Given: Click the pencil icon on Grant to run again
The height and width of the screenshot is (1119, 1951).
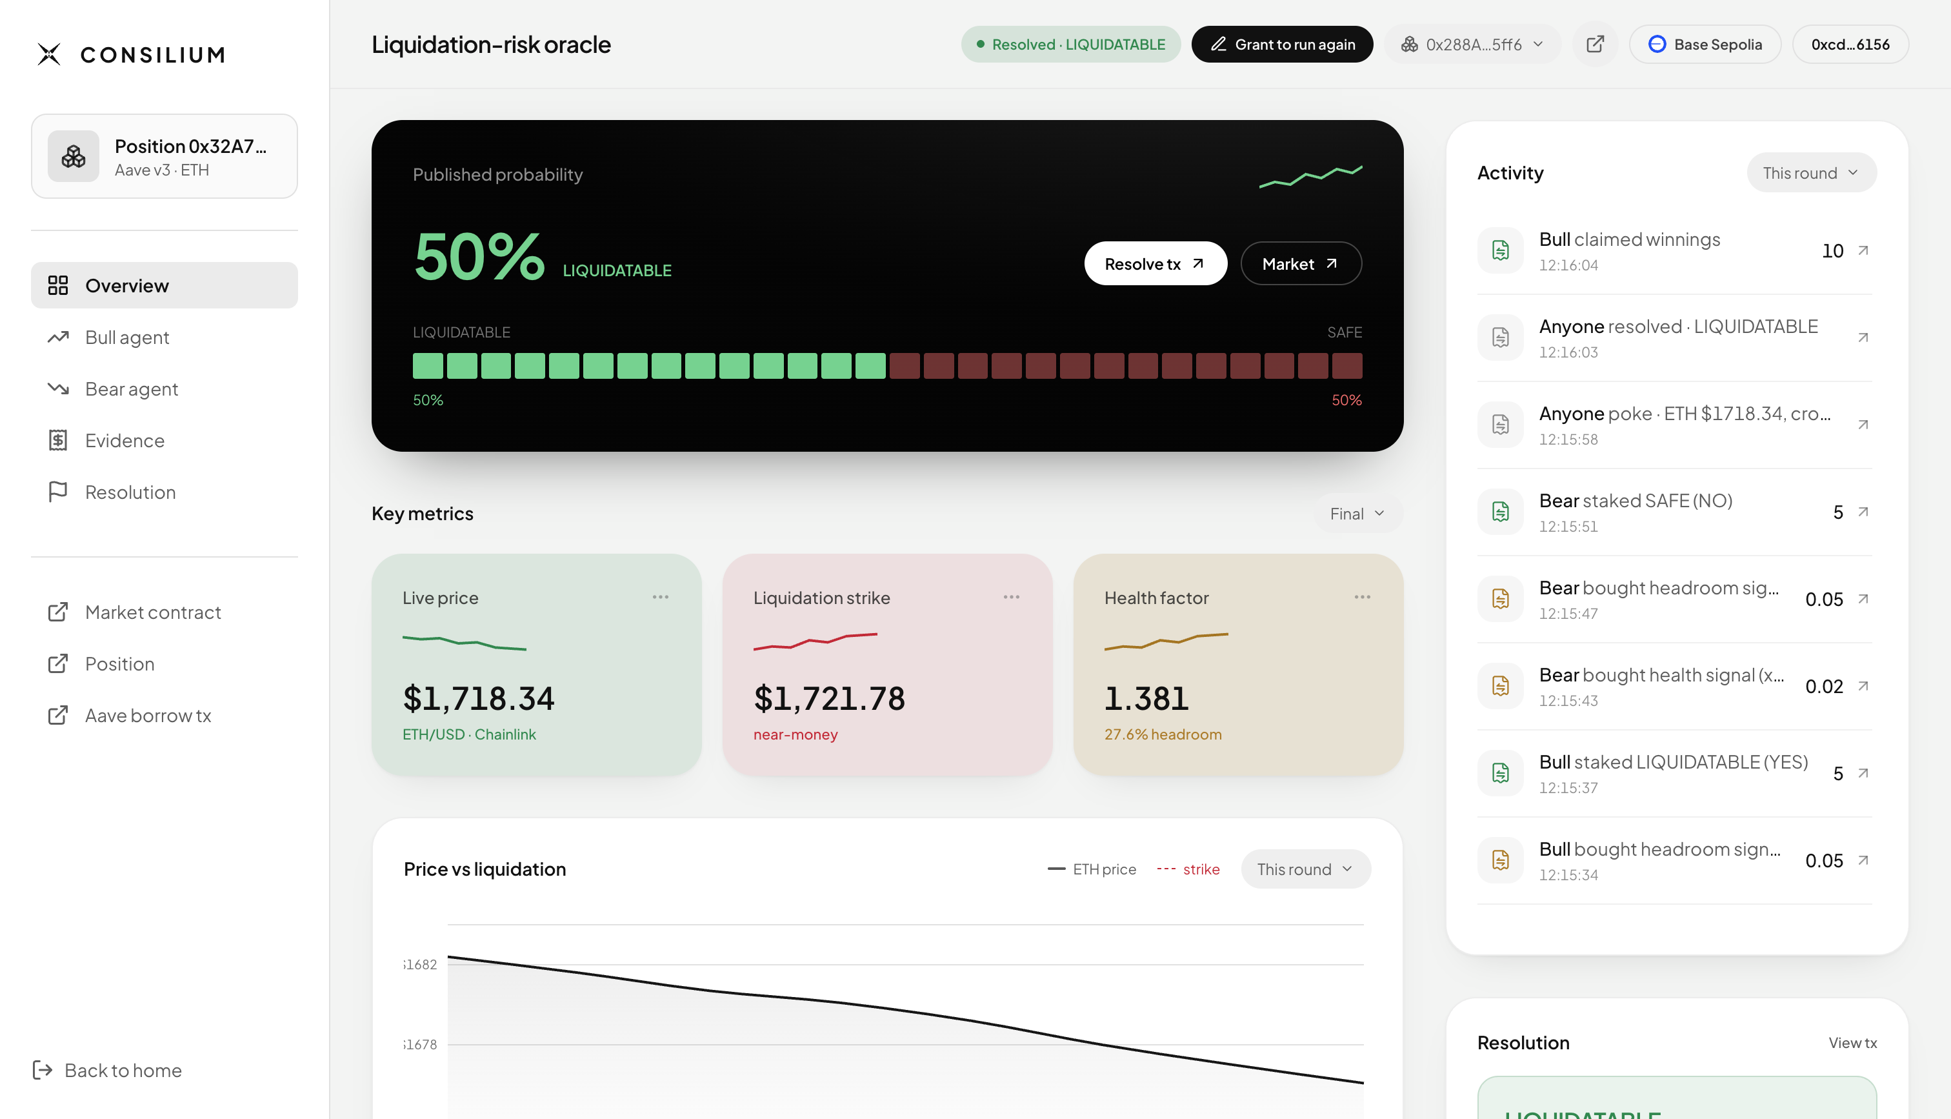Looking at the screenshot, I should point(1219,44).
